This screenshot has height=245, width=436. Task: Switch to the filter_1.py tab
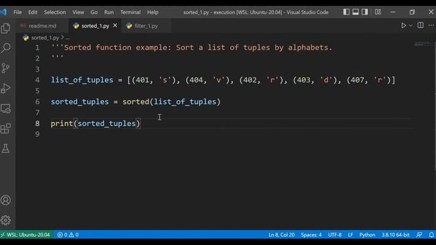146,26
